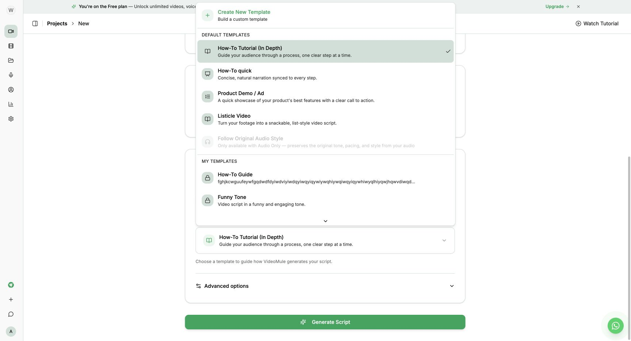Select the How-To Tutorial (In Depth) checked option
The image size is (631, 341).
tap(325, 51)
